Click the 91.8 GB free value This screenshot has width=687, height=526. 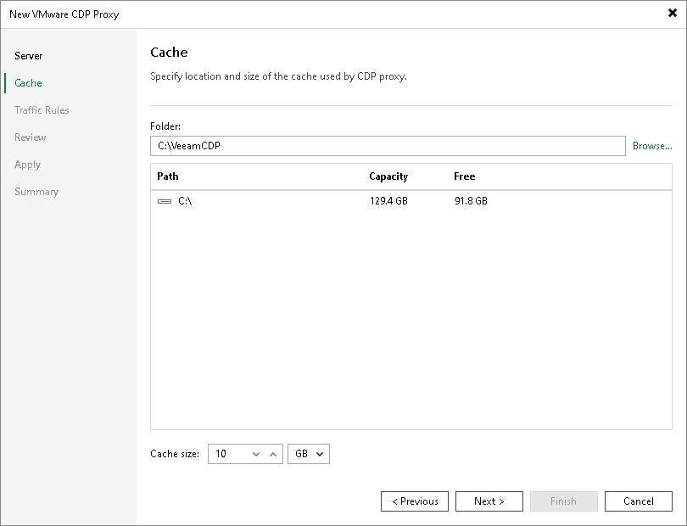click(x=471, y=201)
